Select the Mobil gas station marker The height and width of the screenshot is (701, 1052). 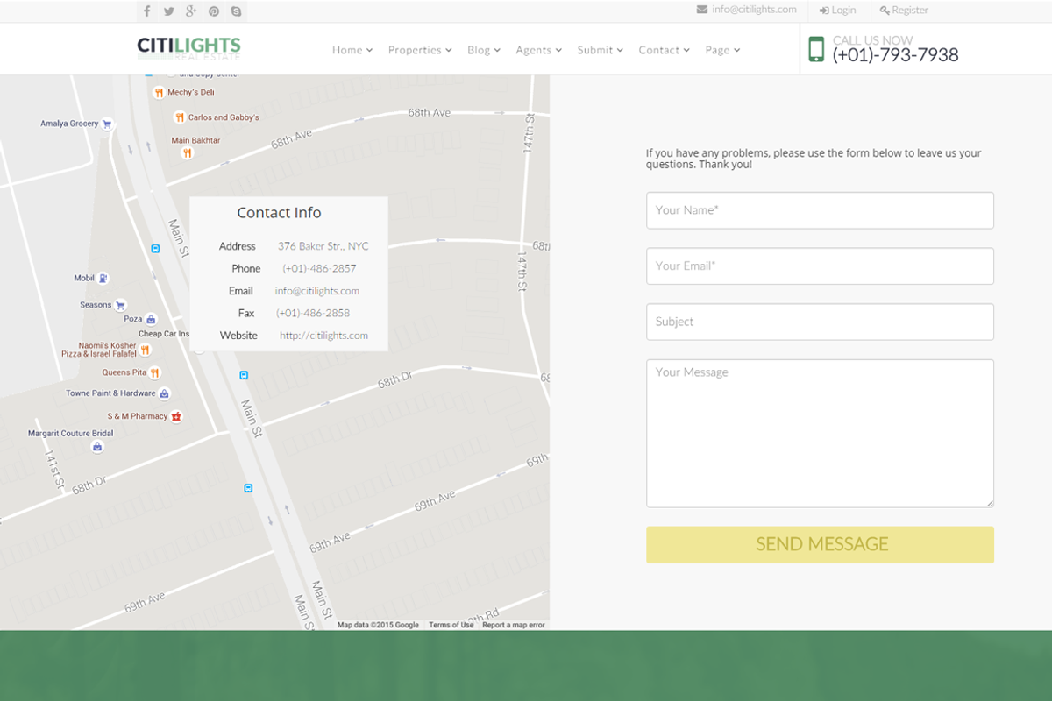(103, 278)
